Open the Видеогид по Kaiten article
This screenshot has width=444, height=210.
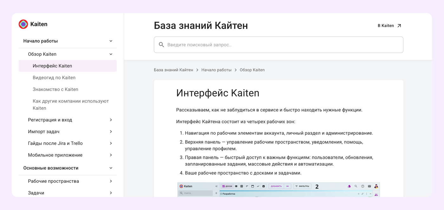[54, 78]
